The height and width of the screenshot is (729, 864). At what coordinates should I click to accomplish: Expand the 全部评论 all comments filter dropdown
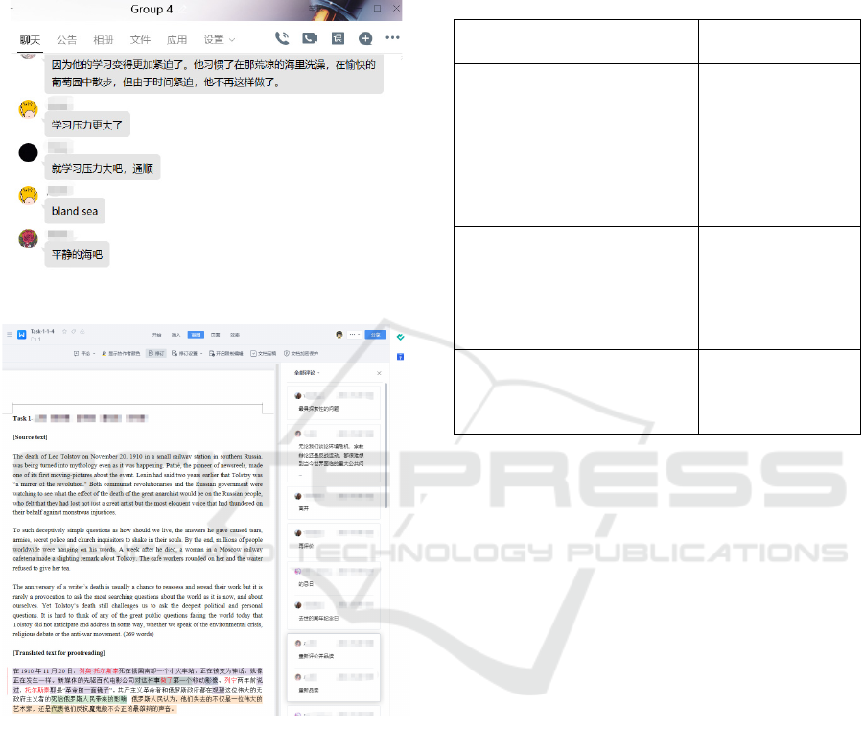click(x=307, y=373)
